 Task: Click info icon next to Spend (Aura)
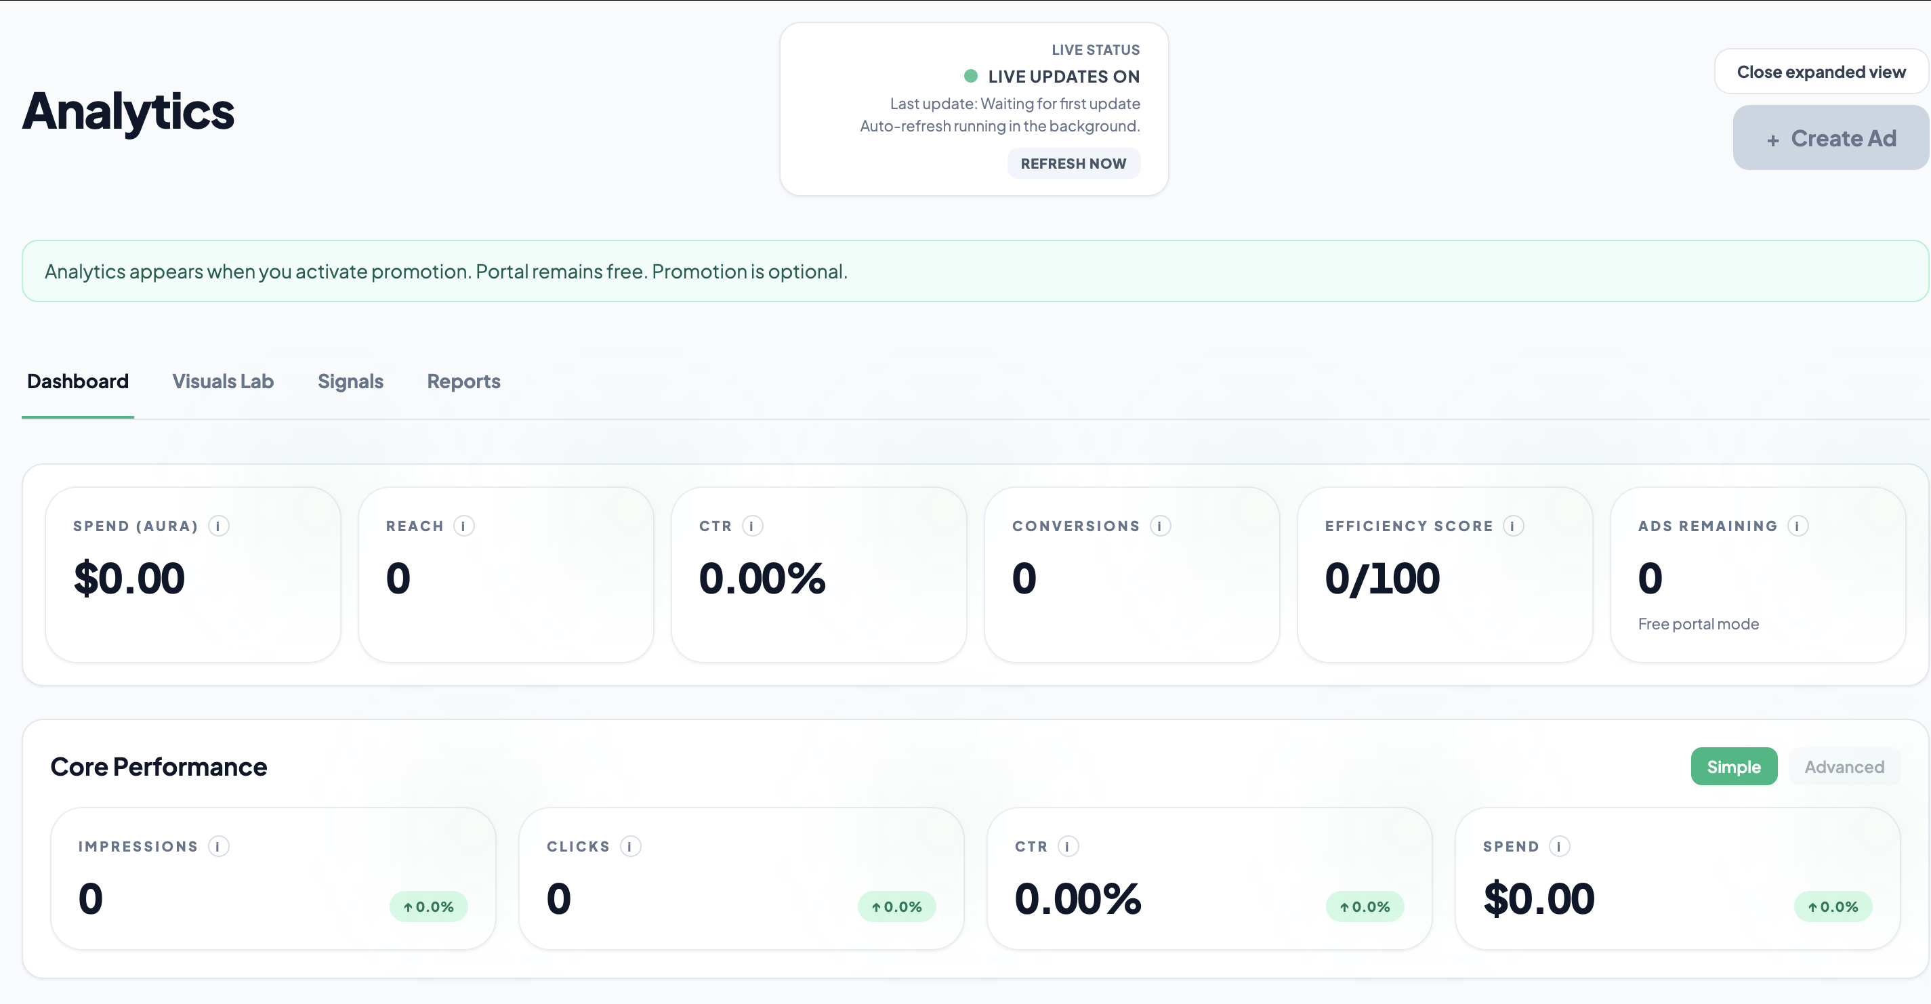218,526
